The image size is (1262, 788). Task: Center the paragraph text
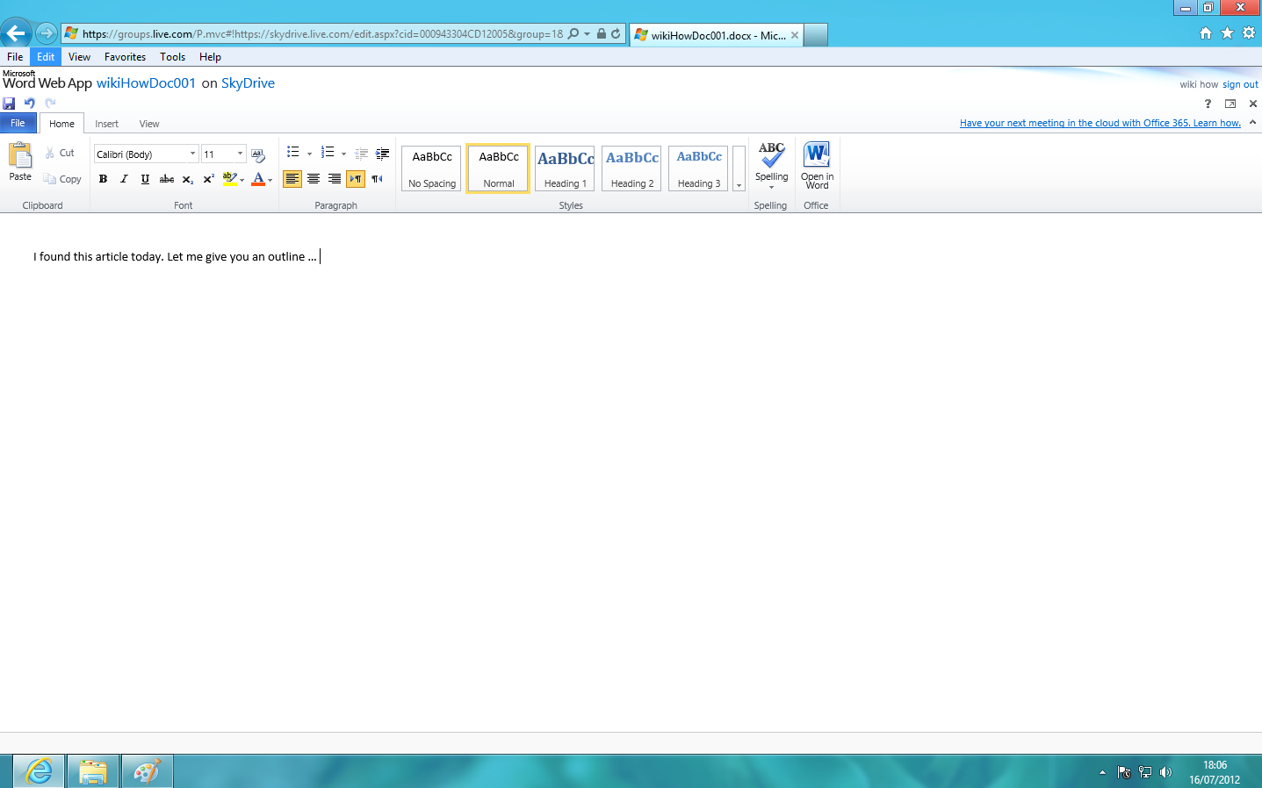click(314, 179)
